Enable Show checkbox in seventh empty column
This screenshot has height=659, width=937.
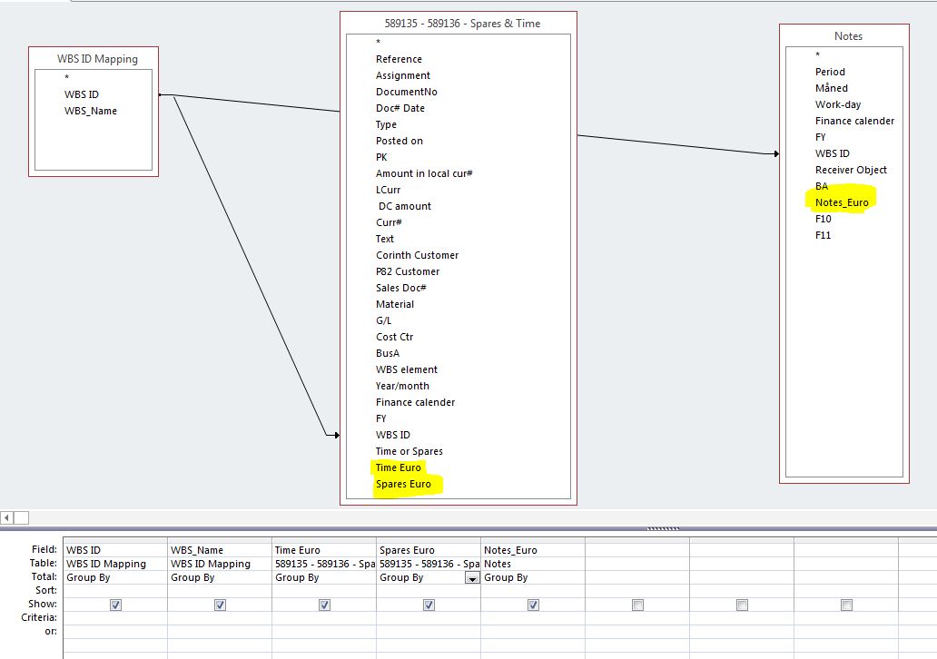pyautogui.click(x=742, y=605)
